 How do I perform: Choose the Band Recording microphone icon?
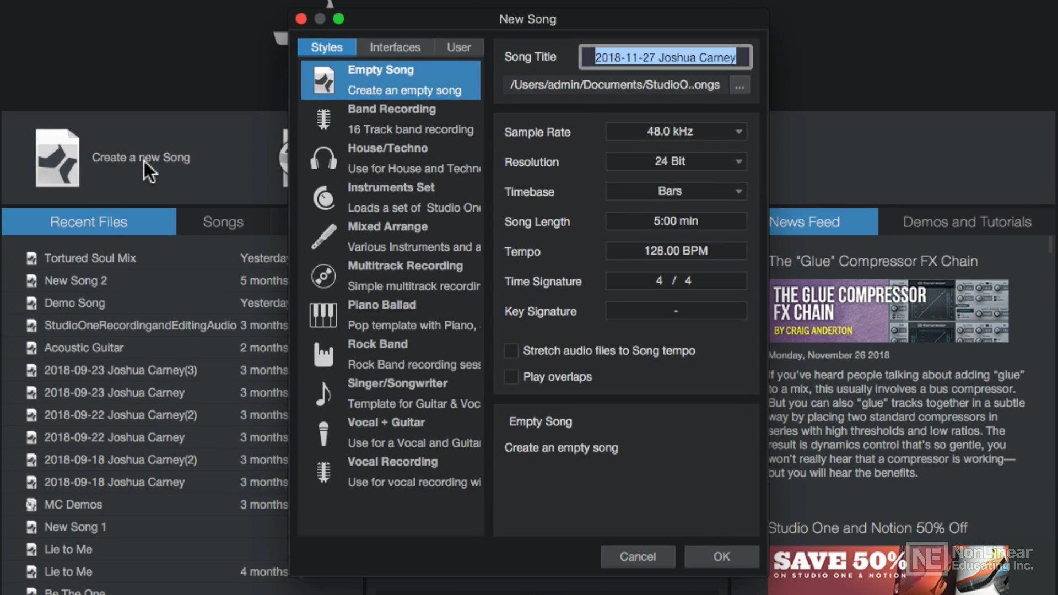point(323,119)
